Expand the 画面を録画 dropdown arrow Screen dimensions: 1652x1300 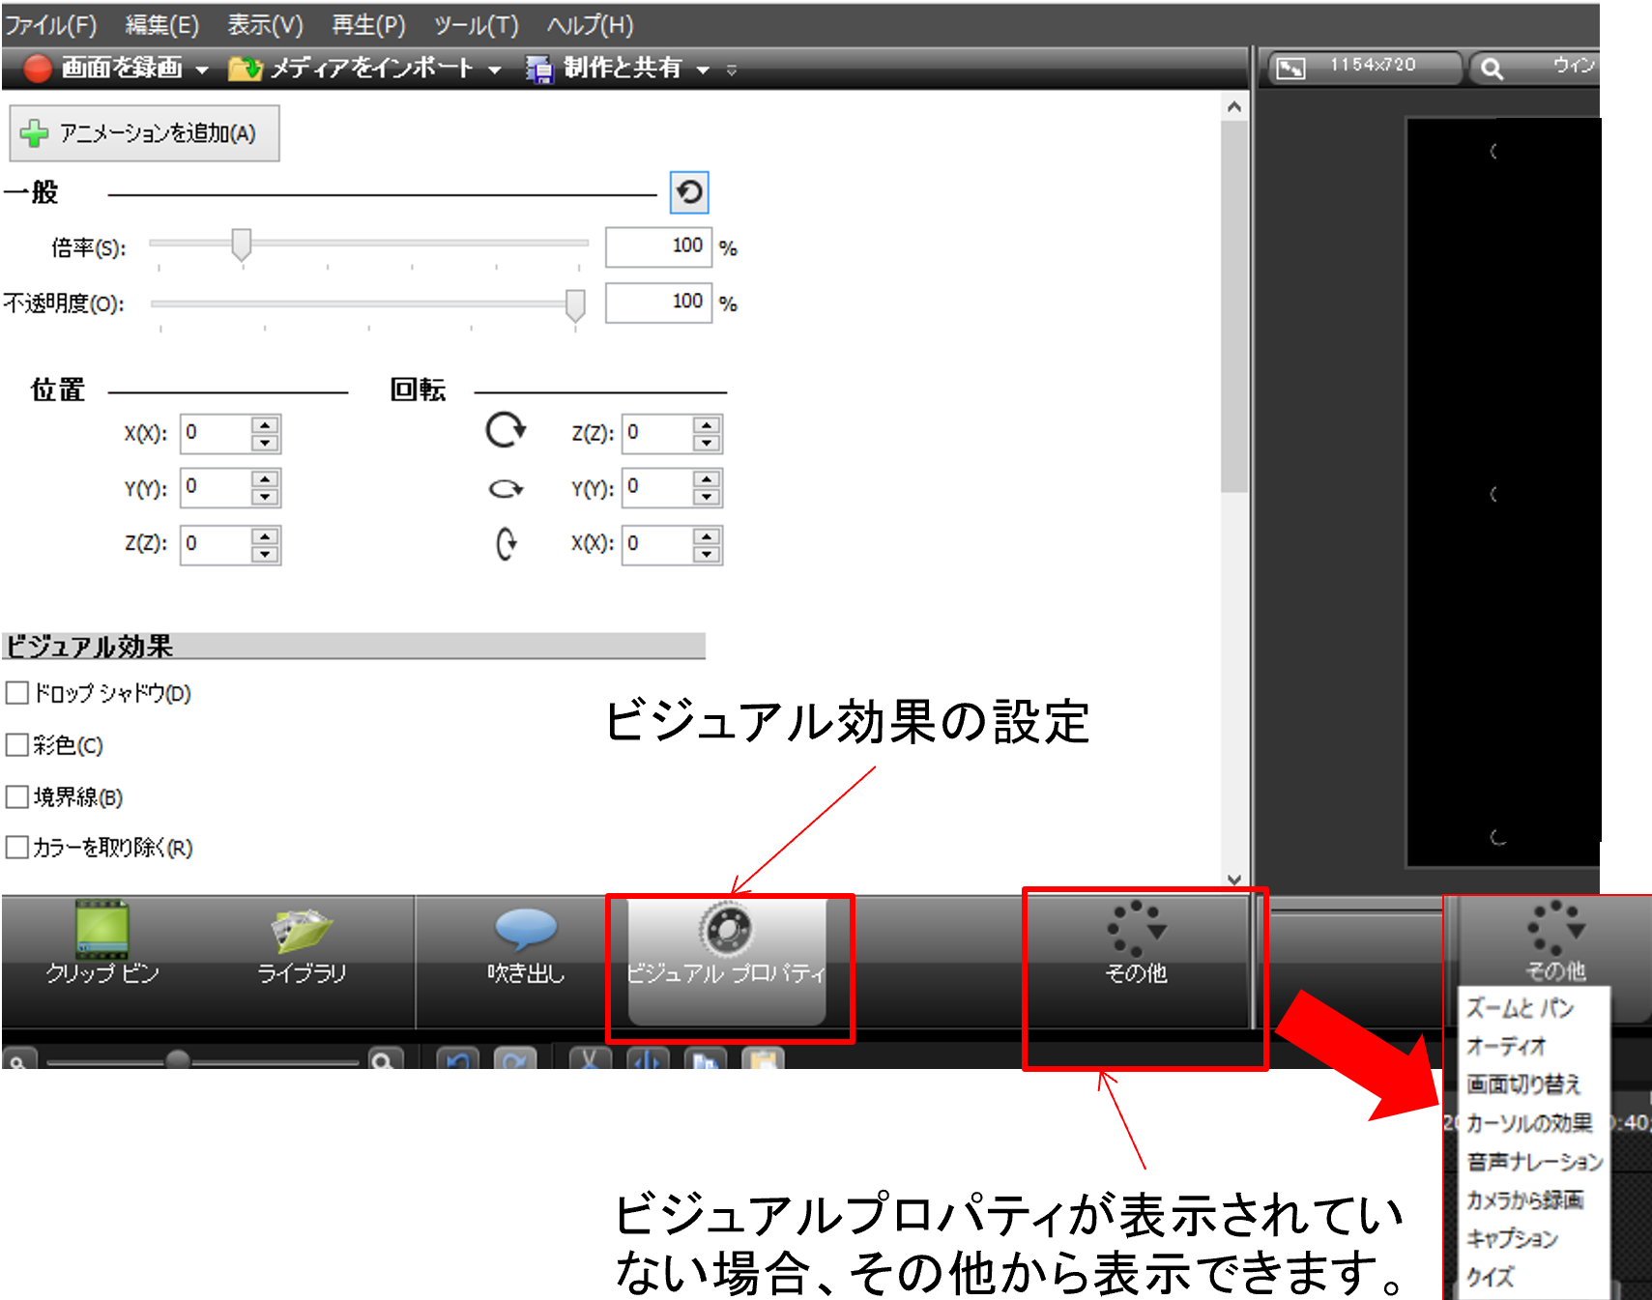pyautogui.click(x=202, y=69)
